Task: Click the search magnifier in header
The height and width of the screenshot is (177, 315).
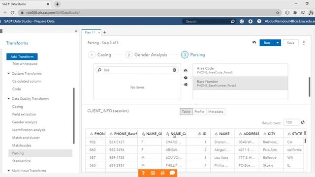Action: (233, 21)
